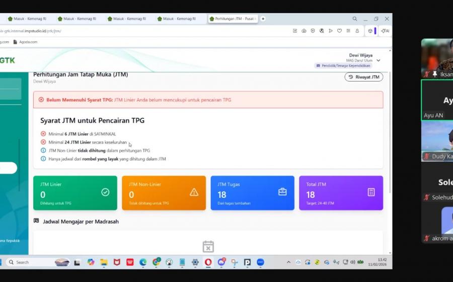Expand the system tray hidden icons chevron
Image resolution: width=453 pixels, height=282 pixels.
[x=288, y=262]
